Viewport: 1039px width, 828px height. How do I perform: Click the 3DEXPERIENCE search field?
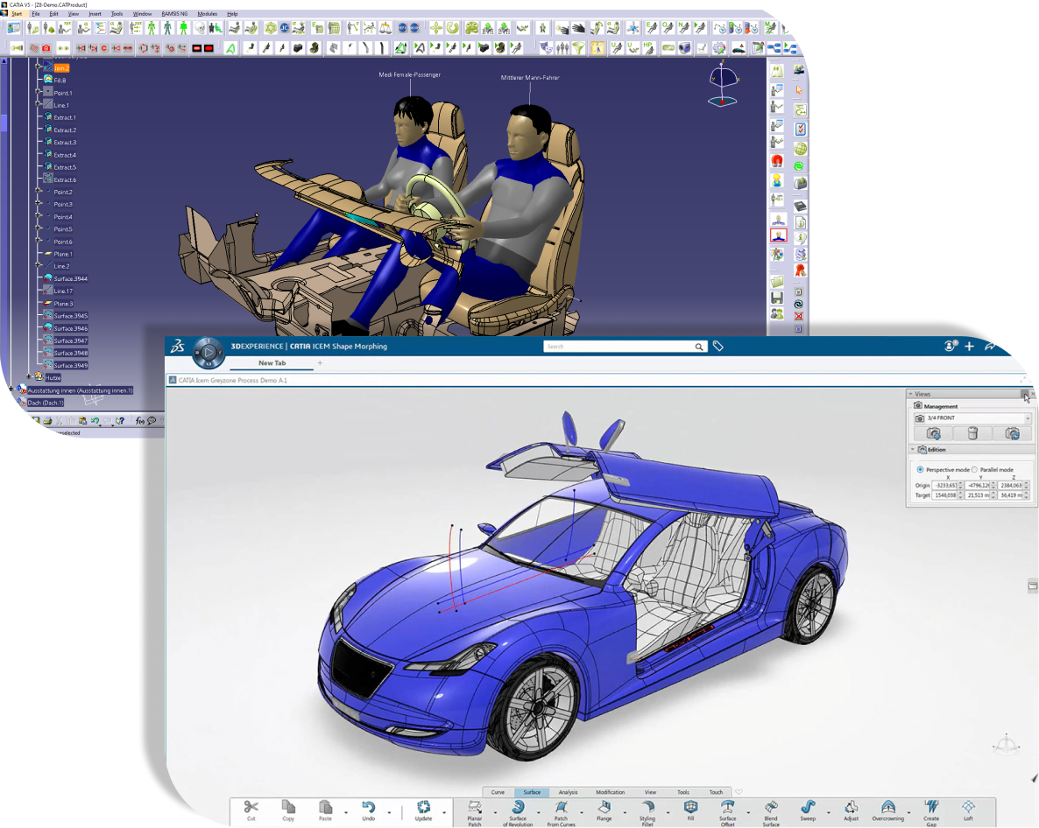click(618, 347)
